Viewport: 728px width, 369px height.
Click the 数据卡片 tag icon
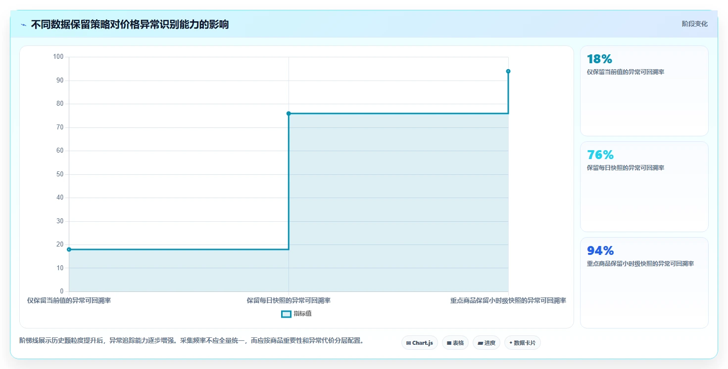511,343
